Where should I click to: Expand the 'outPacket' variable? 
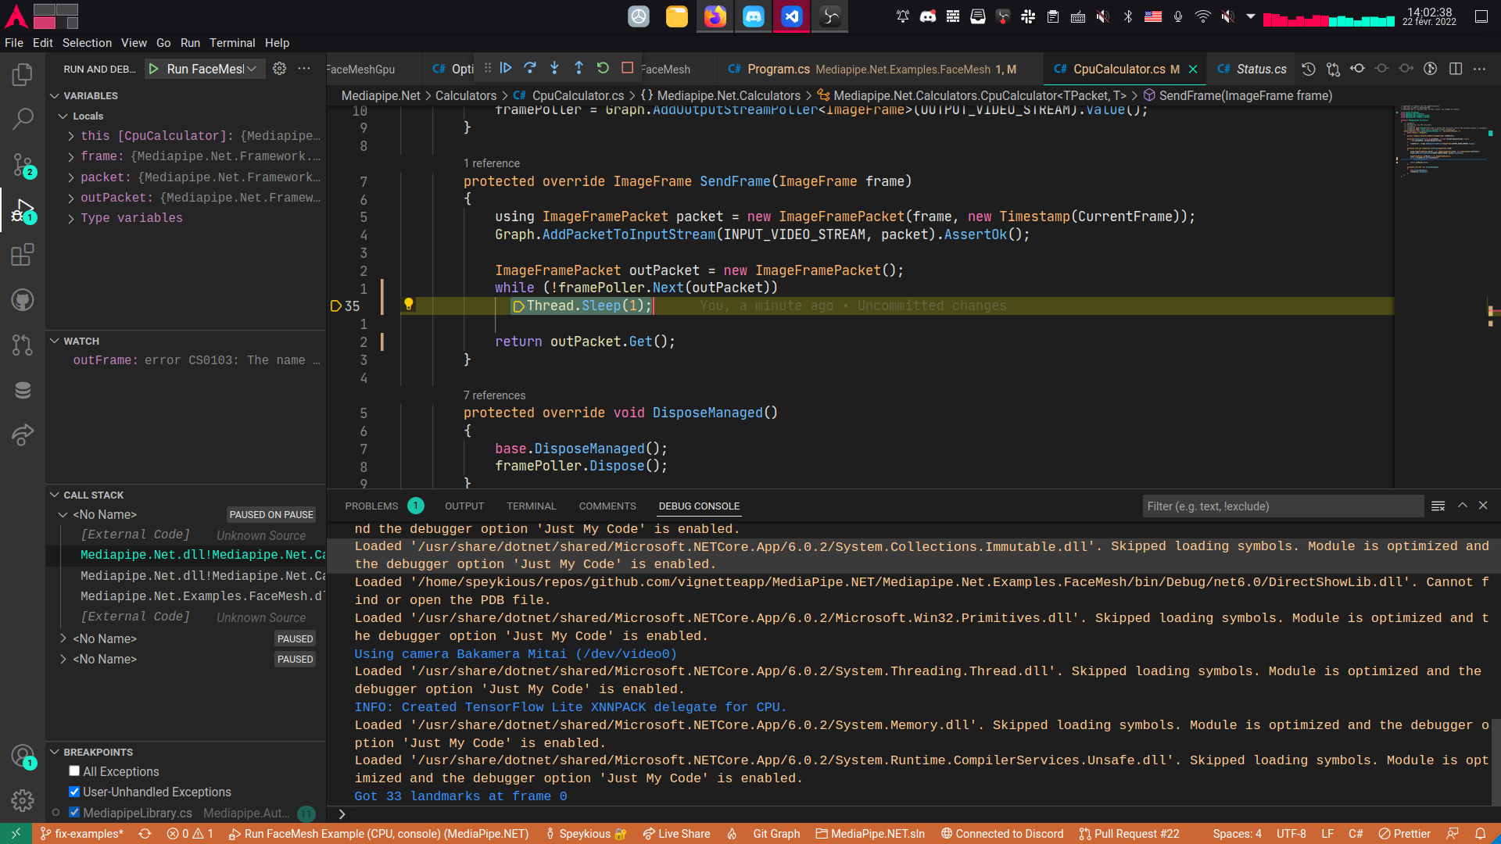[x=71, y=198]
